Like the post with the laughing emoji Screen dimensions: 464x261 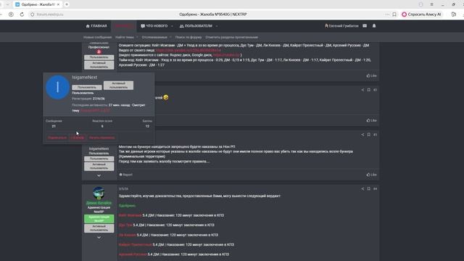(371, 120)
